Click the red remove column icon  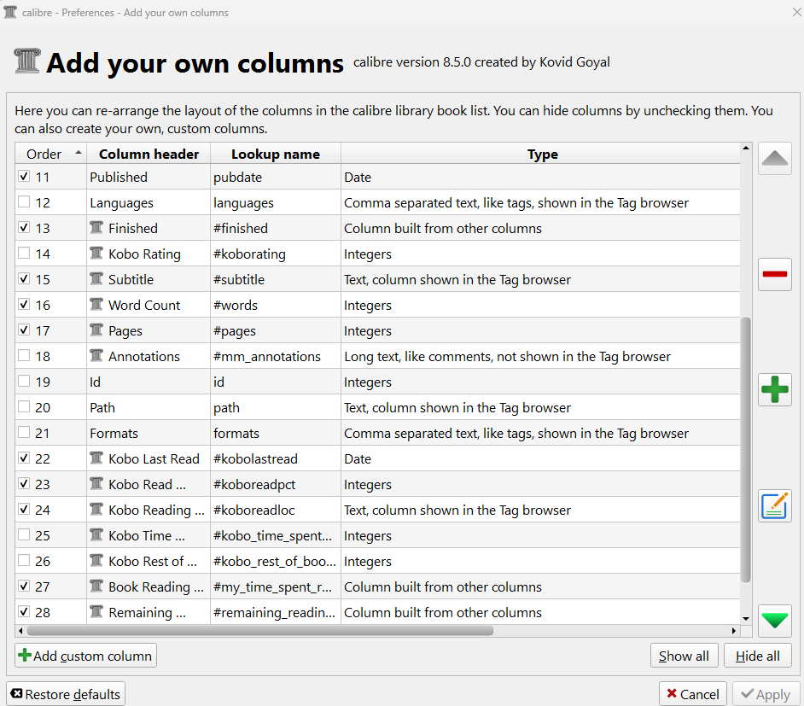[774, 275]
